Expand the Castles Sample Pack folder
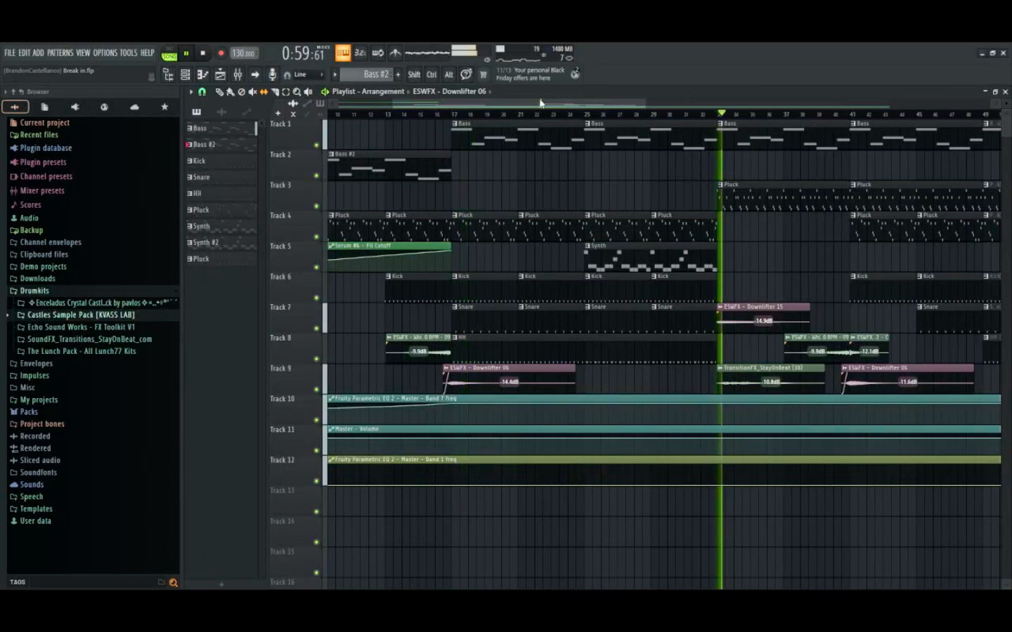 coord(81,315)
